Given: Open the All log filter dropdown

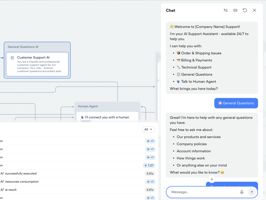Looking at the screenshot, I should pyautogui.click(x=148, y=129).
